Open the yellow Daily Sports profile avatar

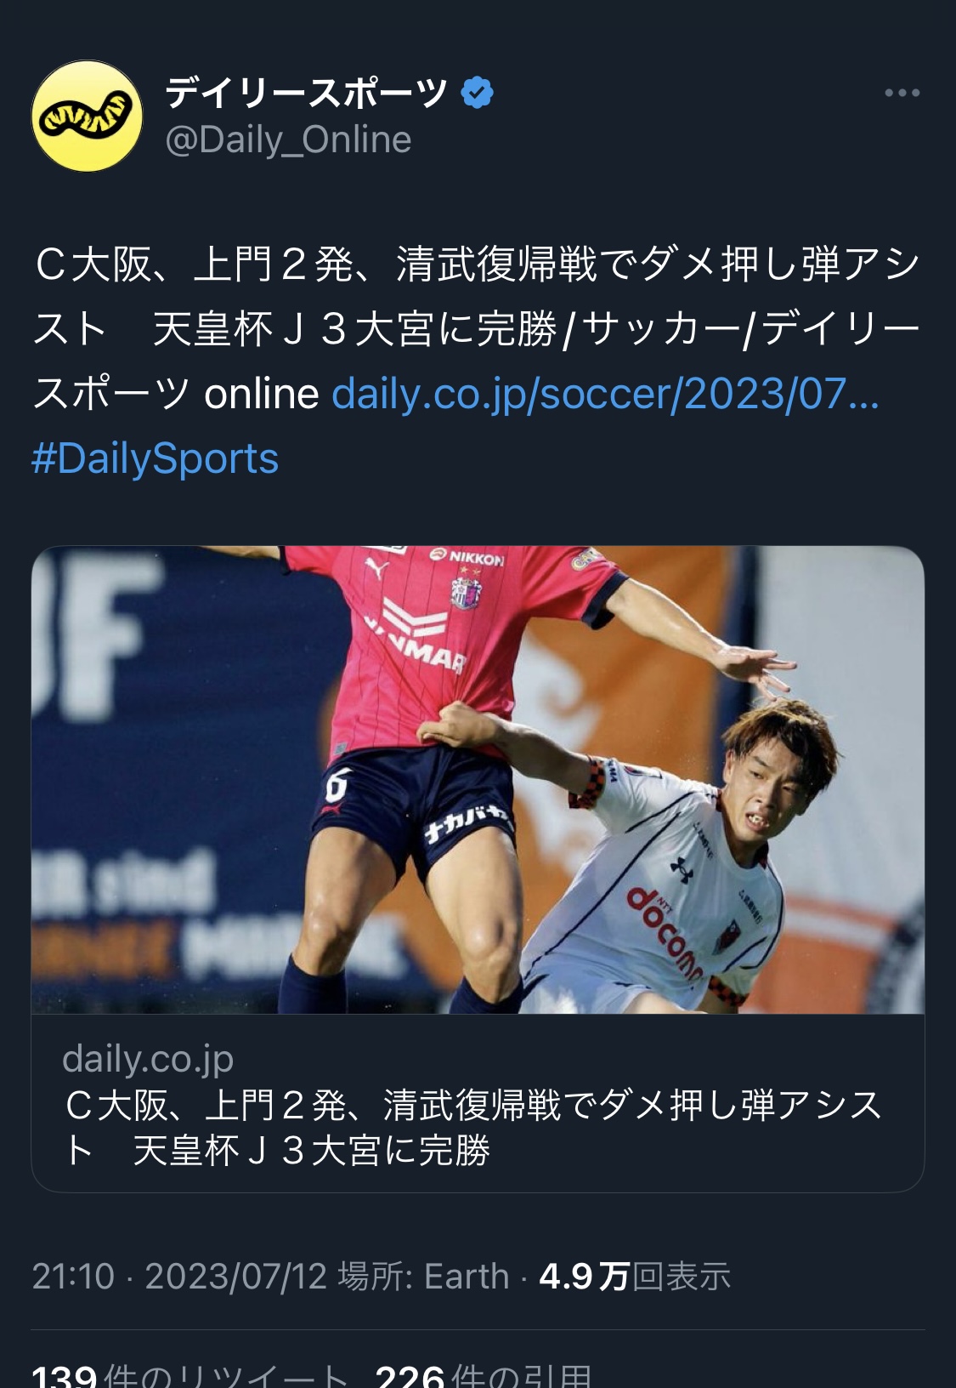coord(87,116)
